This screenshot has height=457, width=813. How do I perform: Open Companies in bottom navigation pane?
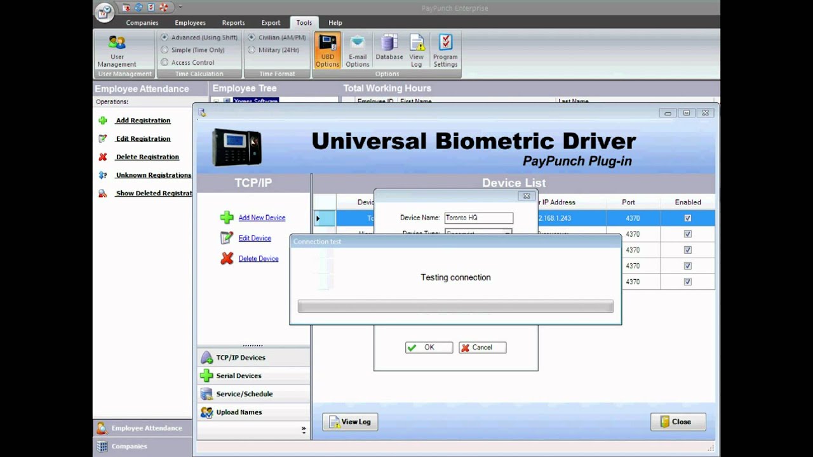coord(142,446)
